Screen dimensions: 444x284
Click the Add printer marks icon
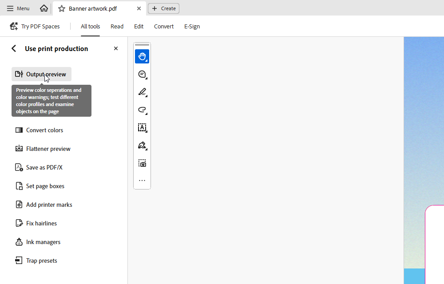click(19, 205)
